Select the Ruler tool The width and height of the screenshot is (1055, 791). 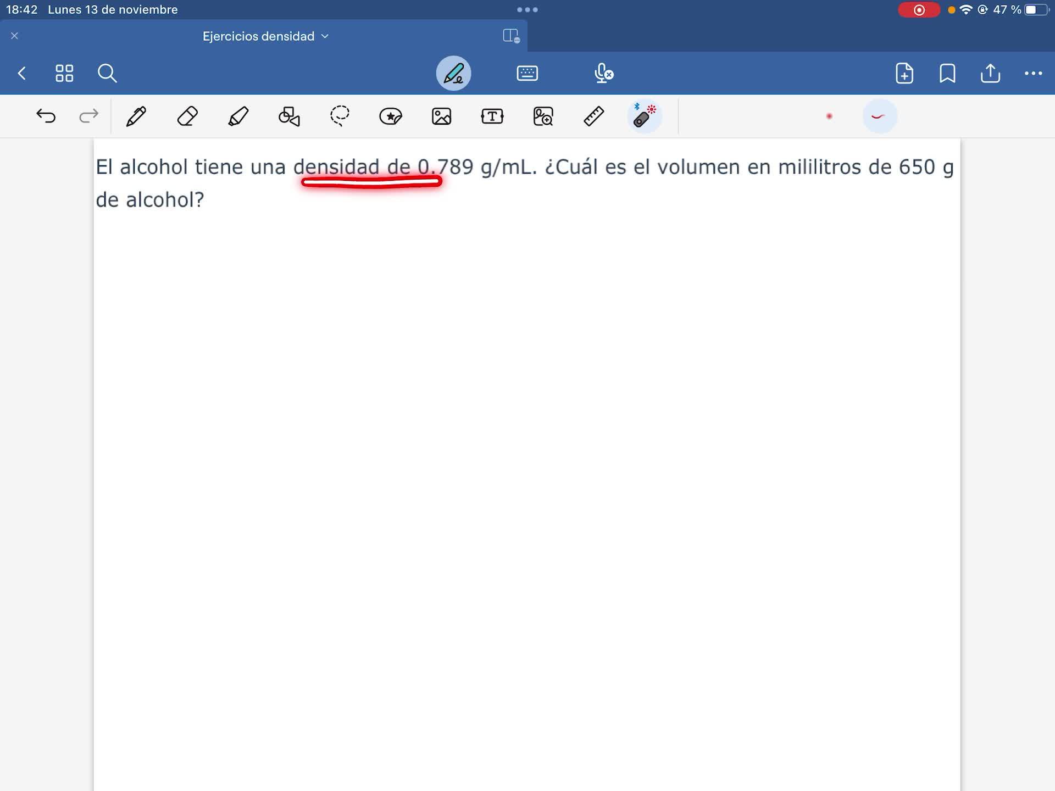pyautogui.click(x=594, y=116)
